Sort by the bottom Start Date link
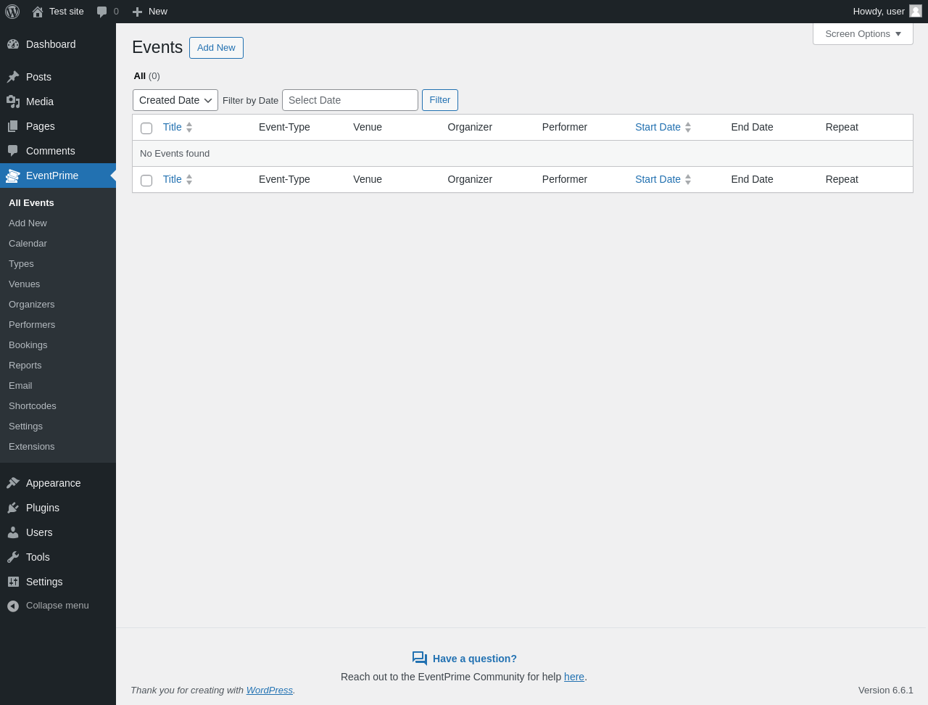Screen dimensions: 928x705 658,179
